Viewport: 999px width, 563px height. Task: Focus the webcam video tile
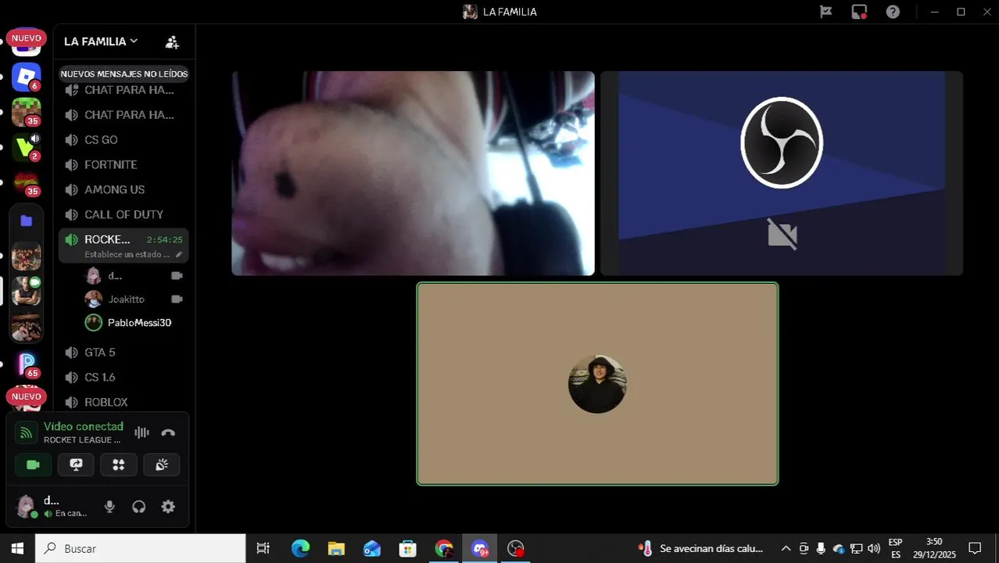413,174
